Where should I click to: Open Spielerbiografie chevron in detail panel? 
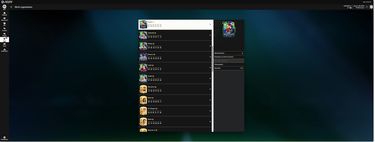point(242,53)
